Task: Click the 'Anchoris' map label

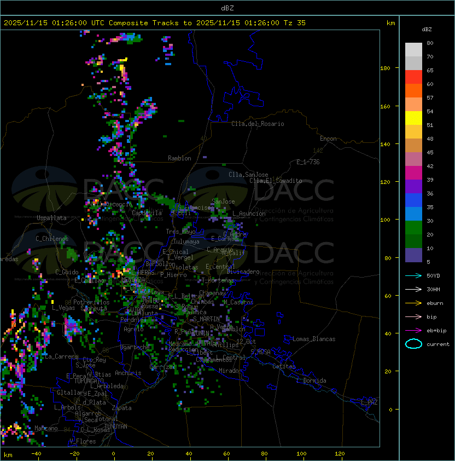Action: click(128, 373)
